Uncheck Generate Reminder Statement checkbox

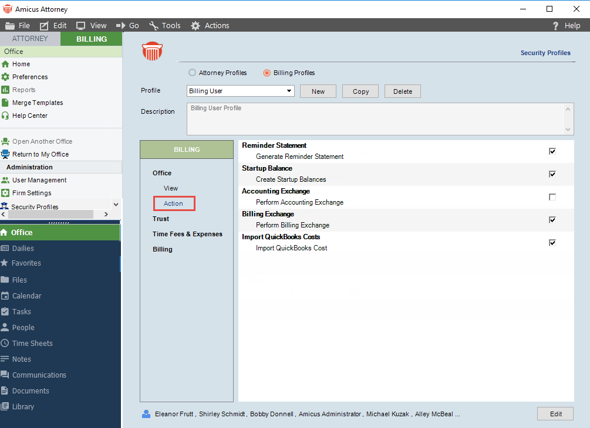552,151
